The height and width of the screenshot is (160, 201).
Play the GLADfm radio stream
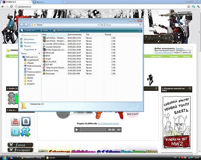(77, 130)
